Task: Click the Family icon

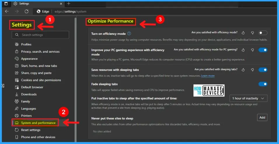Action: click(x=17, y=102)
